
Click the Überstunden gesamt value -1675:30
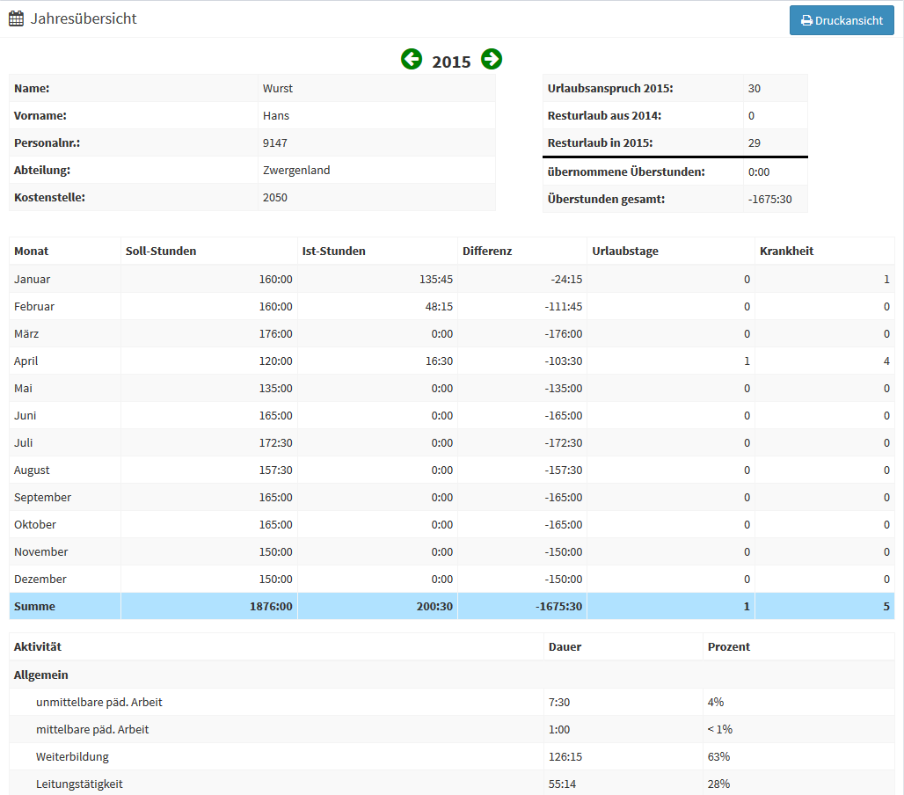pyautogui.click(x=770, y=199)
